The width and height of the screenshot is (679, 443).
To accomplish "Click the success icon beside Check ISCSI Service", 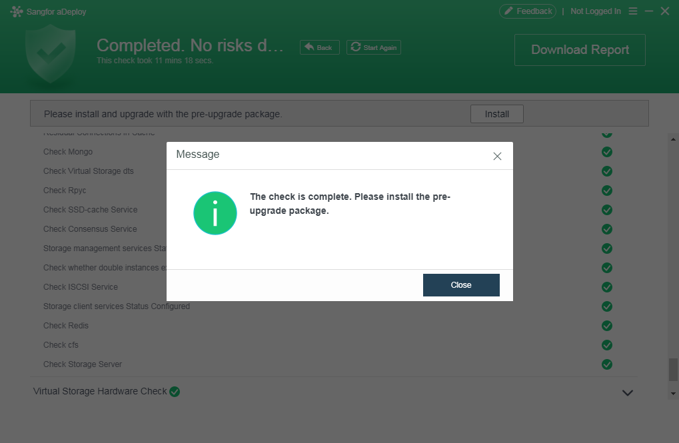I will click(x=606, y=287).
